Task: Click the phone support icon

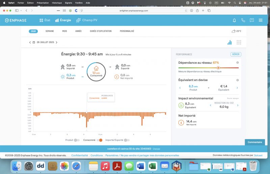Action: click(x=243, y=20)
